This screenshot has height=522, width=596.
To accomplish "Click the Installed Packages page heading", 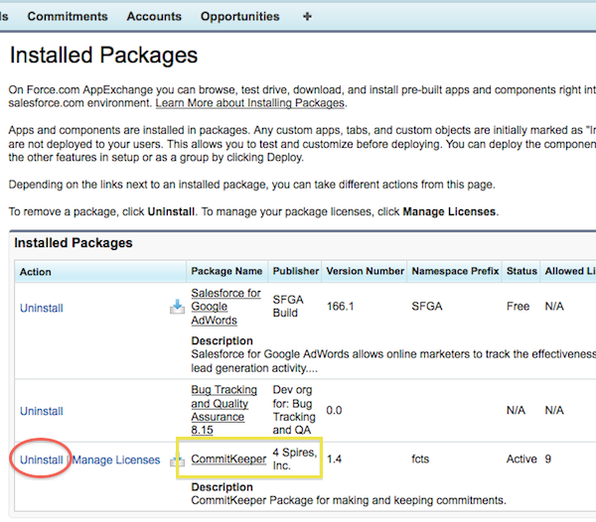I will pos(103,55).
